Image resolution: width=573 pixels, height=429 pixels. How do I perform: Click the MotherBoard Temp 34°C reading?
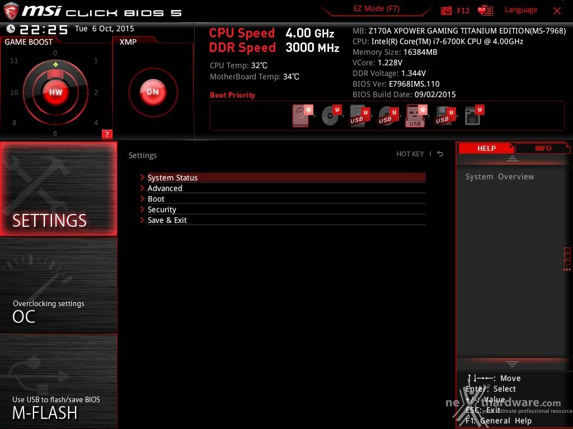pyautogui.click(x=255, y=77)
